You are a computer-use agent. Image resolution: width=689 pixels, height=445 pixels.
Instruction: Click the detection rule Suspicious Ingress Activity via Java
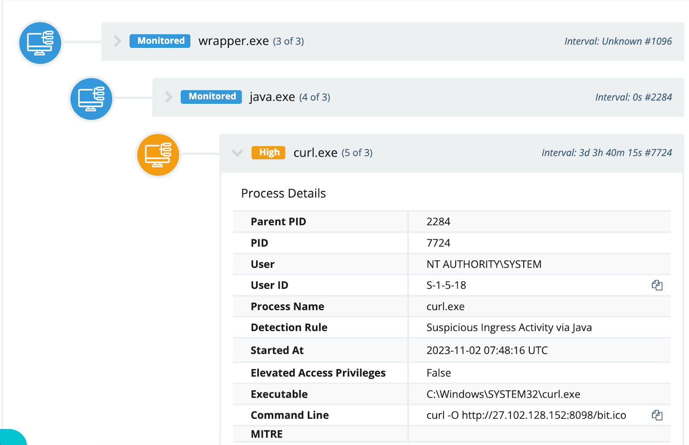click(509, 328)
